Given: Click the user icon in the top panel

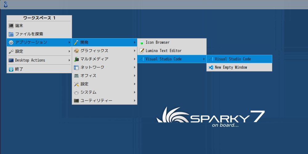Looking at the screenshot, I should point(6,4).
